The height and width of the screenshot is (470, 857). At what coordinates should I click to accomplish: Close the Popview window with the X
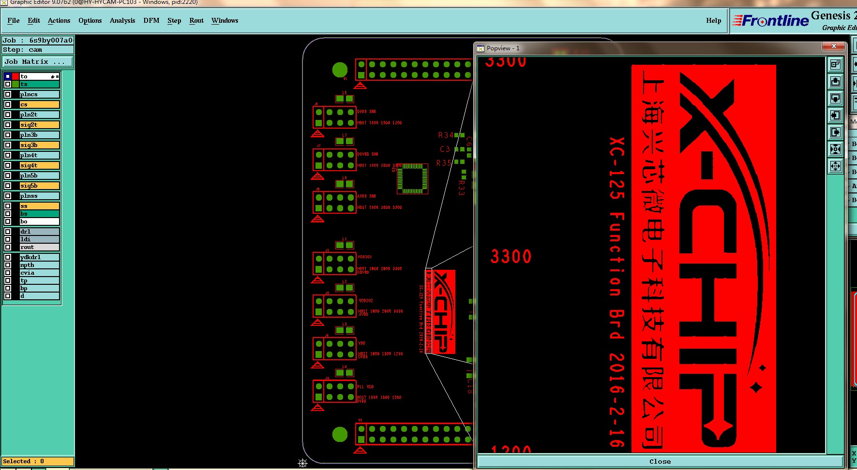click(x=834, y=46)
